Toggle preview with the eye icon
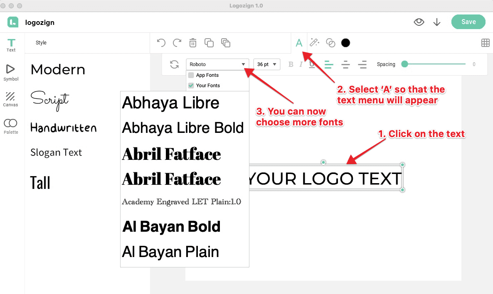Screen dimensions: 493x294 tap(419, 22)
